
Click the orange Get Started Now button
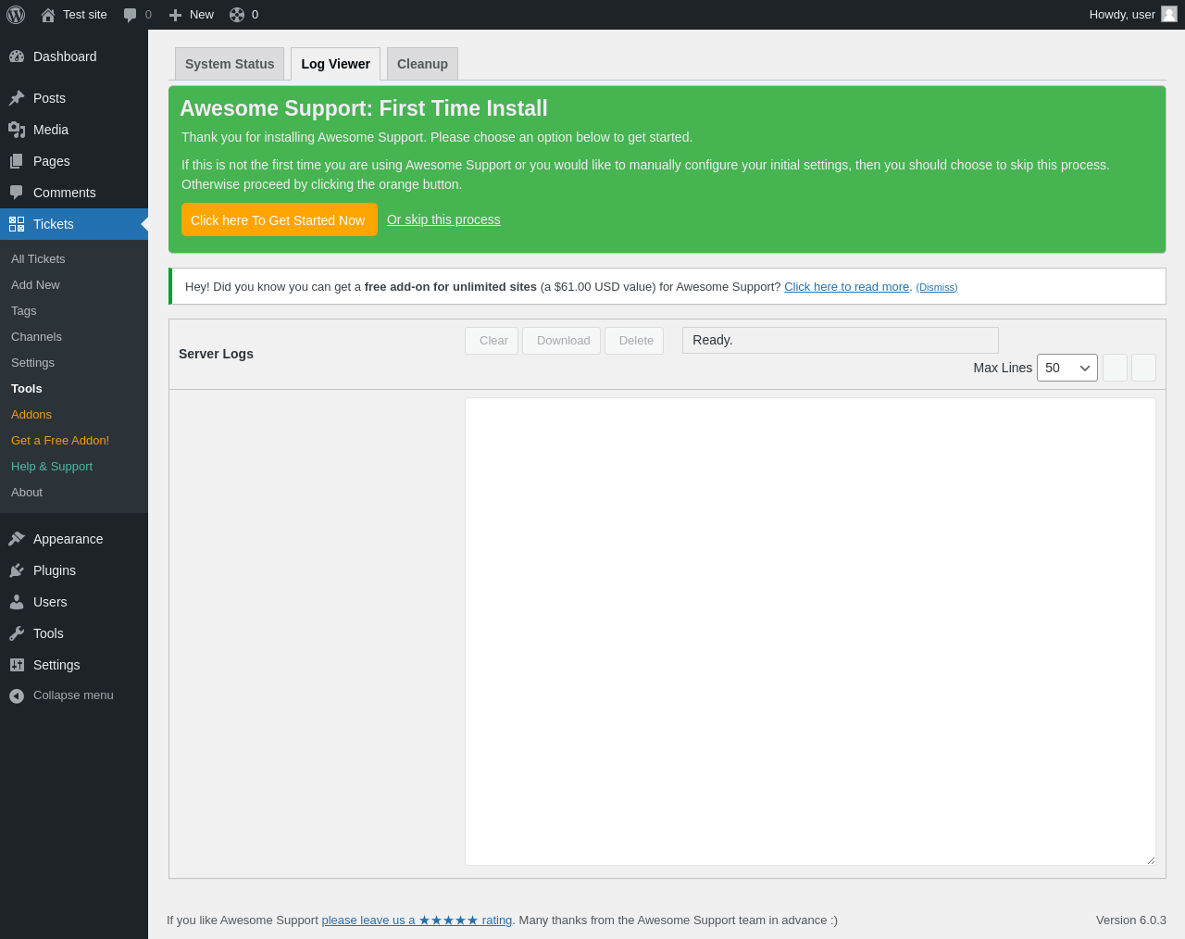280,219
